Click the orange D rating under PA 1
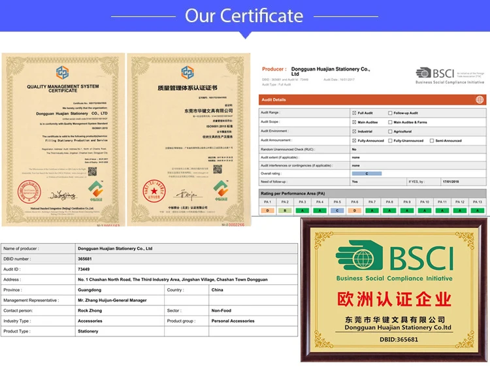Viewport: 490px width, 373px height. coord(267,210)
